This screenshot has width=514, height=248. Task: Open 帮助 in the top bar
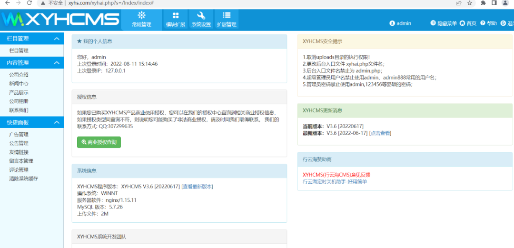488,23
